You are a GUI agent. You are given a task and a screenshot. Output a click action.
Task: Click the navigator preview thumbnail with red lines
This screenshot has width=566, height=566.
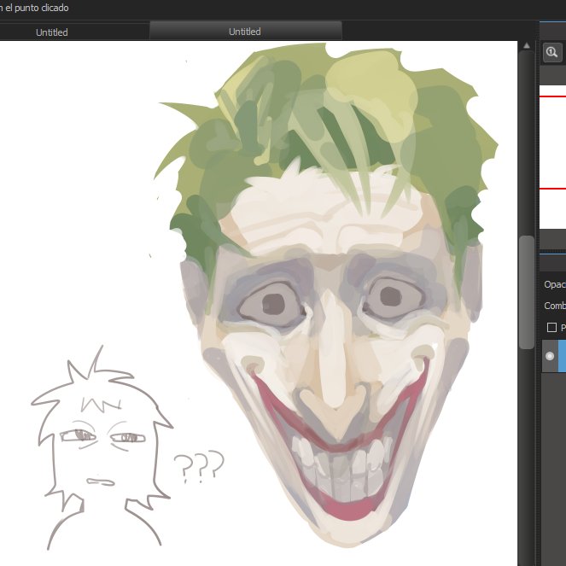point(552,157)
